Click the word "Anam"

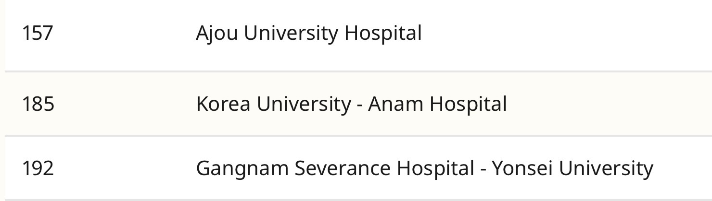(395, 104)
